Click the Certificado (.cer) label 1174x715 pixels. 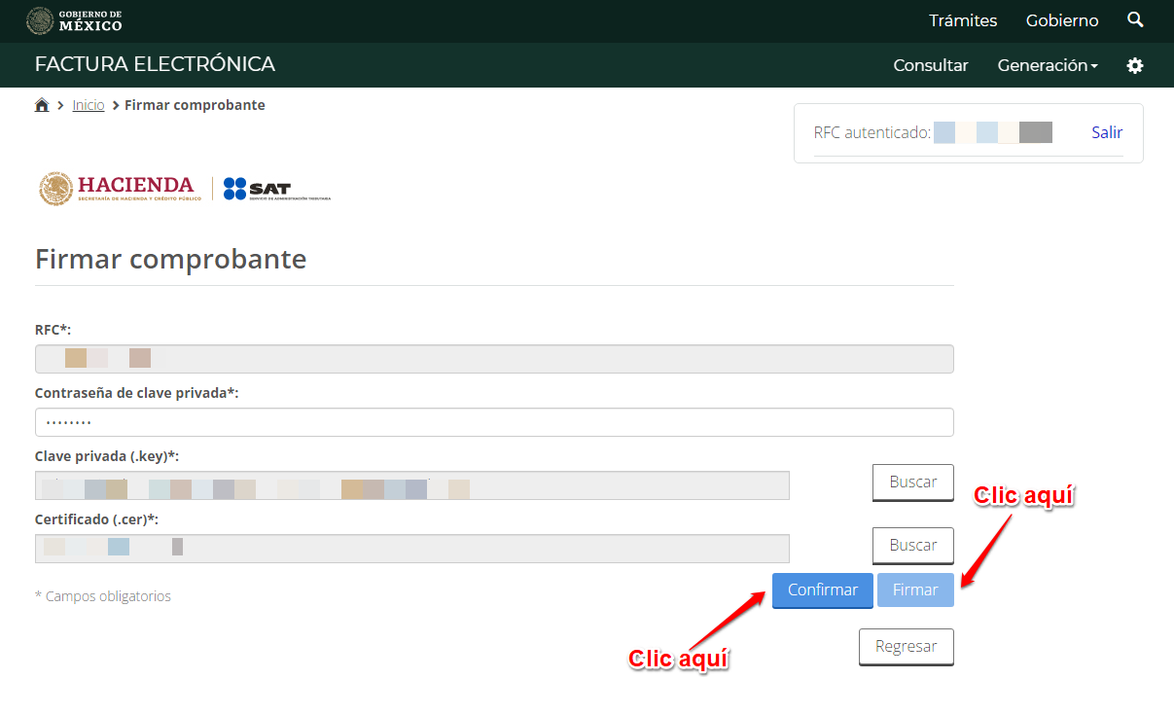click(96, 519)
